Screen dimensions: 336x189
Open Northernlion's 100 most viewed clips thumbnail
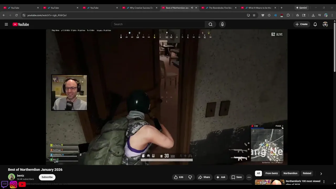coord(270,182)
